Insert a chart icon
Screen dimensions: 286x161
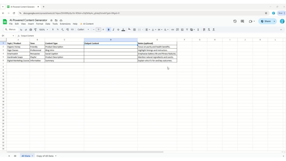(x=182, y=29)
